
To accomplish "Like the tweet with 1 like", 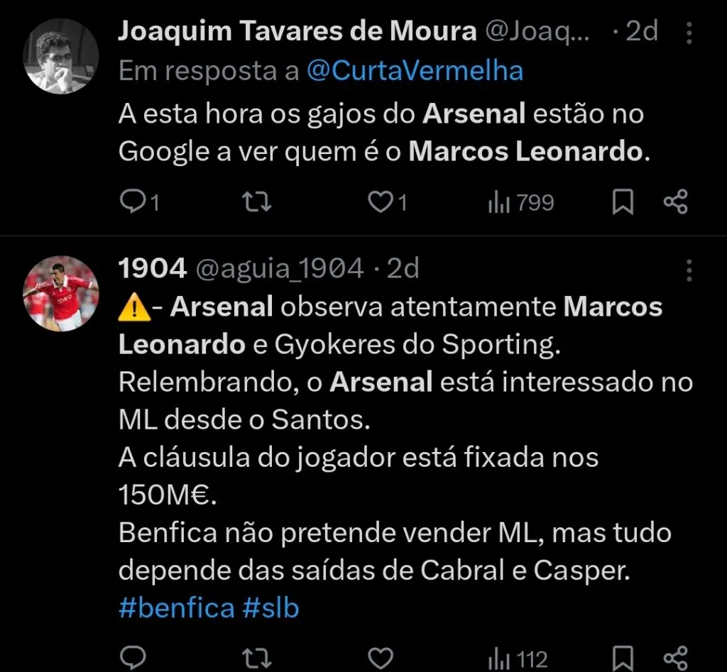I will click(x=378, y=202).
